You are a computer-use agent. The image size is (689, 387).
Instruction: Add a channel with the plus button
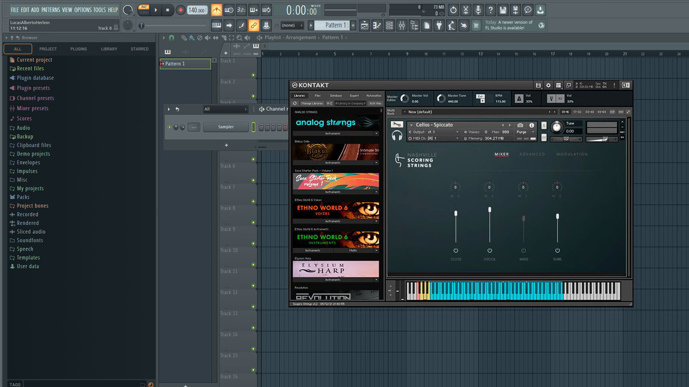point(226,145)
